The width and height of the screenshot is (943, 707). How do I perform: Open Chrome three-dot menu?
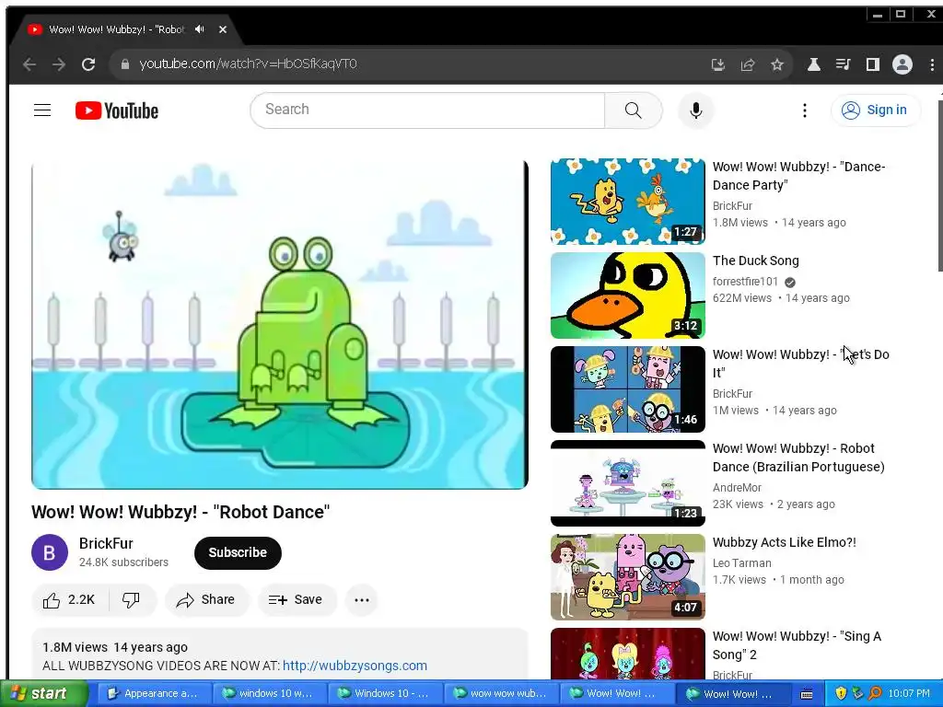932,64
